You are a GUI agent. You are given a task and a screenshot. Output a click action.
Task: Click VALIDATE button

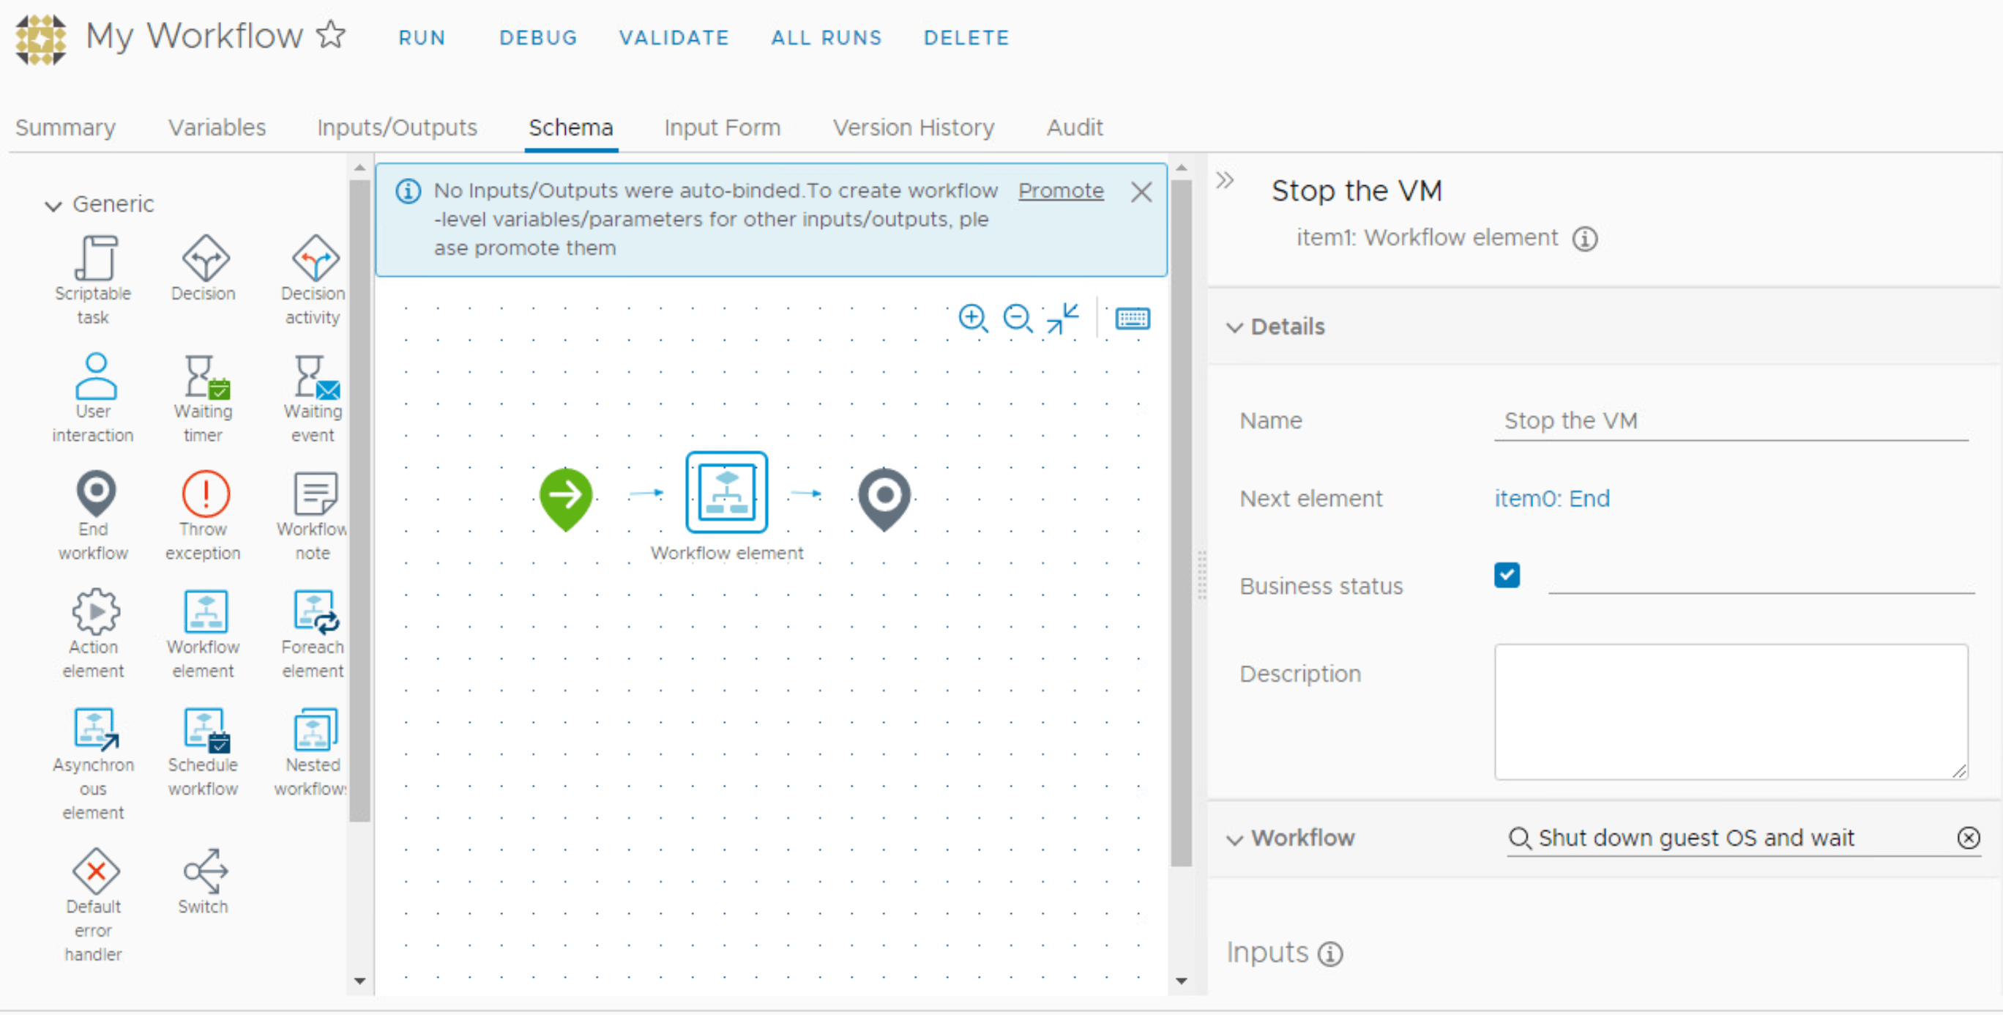pyautogui.click(x=674, y=37)
